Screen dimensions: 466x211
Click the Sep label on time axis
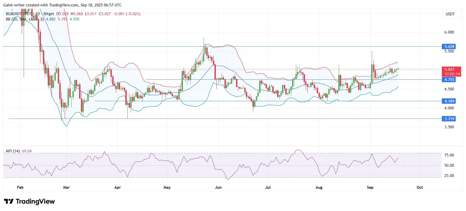tap(370, 187)
